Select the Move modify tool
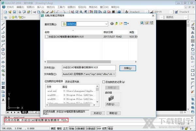The width and height of the screenshot is (196, 131). tap(193, 45)
